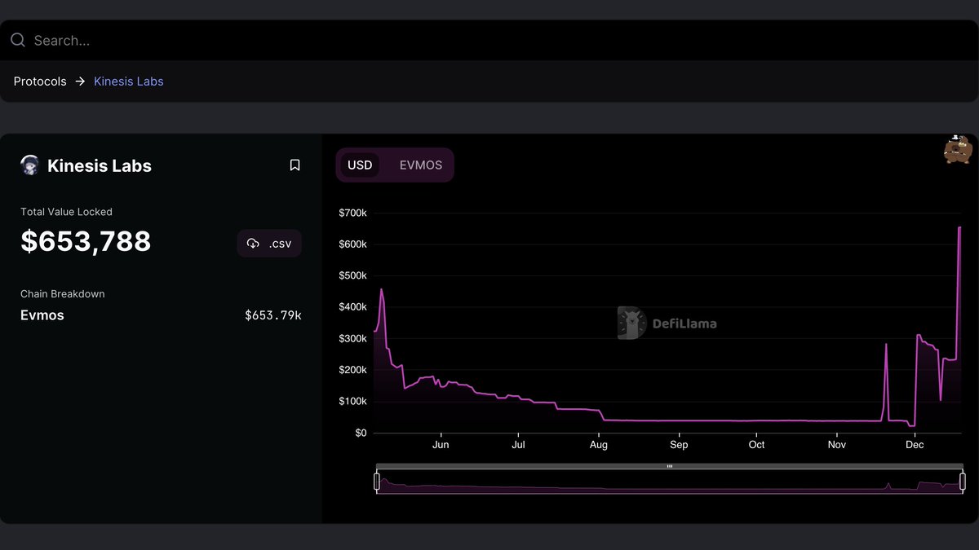This screenshot has height=550, width=979.
Task: Switch chart denomination to EVMOS
Action: tap(419, 165)
